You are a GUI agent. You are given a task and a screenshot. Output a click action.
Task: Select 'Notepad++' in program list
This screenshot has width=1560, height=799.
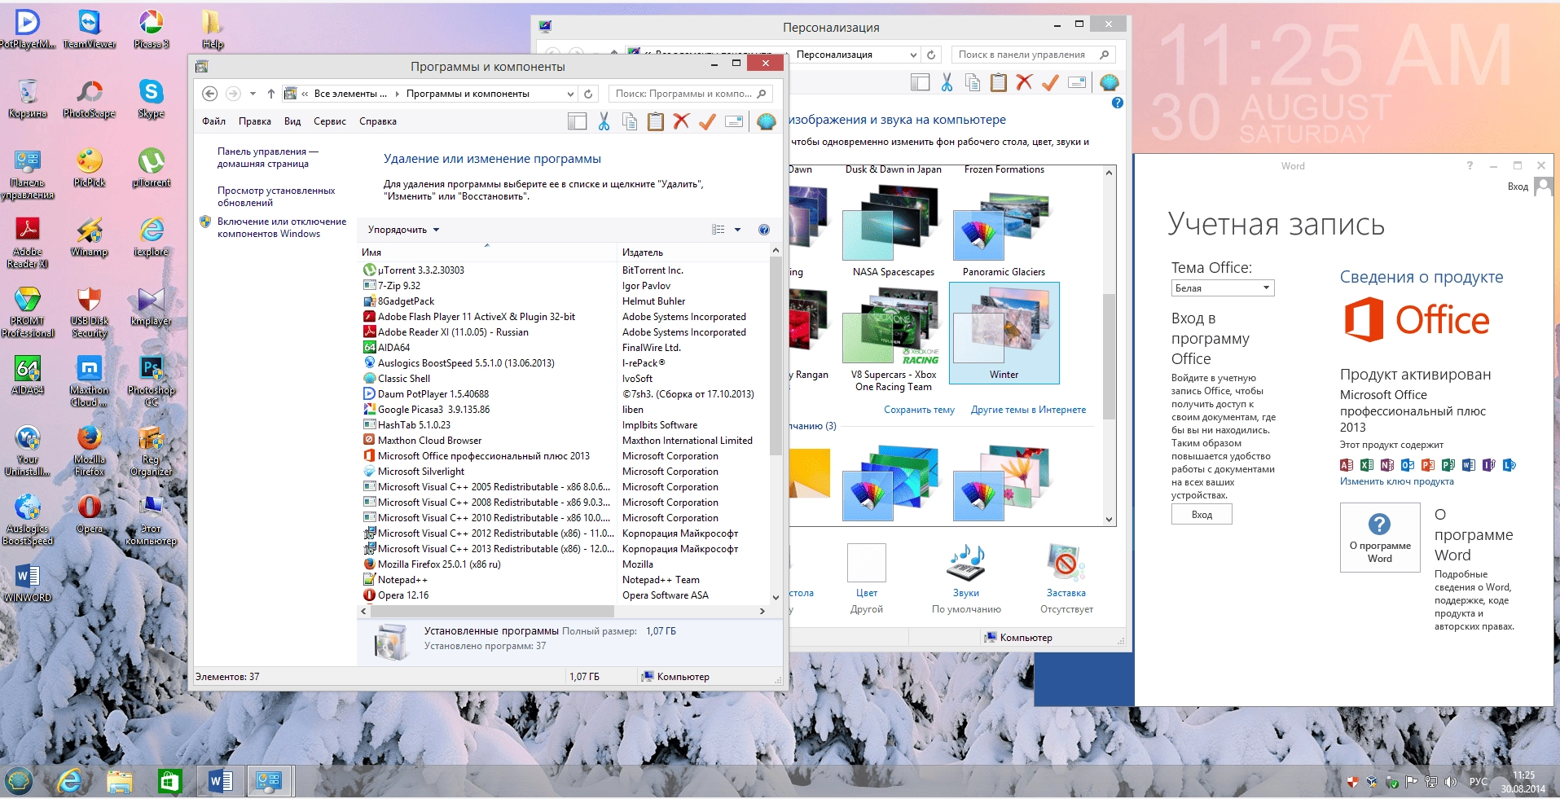pos(402,580)
